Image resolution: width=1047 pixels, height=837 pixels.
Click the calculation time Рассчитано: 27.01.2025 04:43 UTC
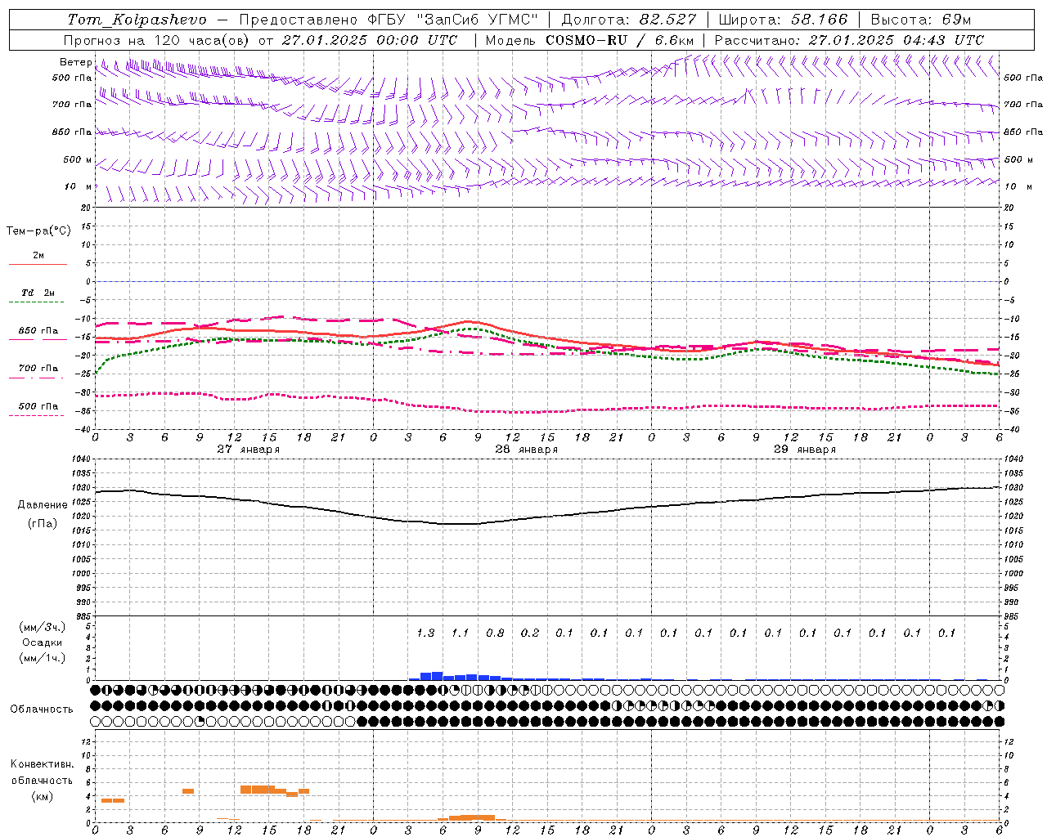[x=849, y=40]
